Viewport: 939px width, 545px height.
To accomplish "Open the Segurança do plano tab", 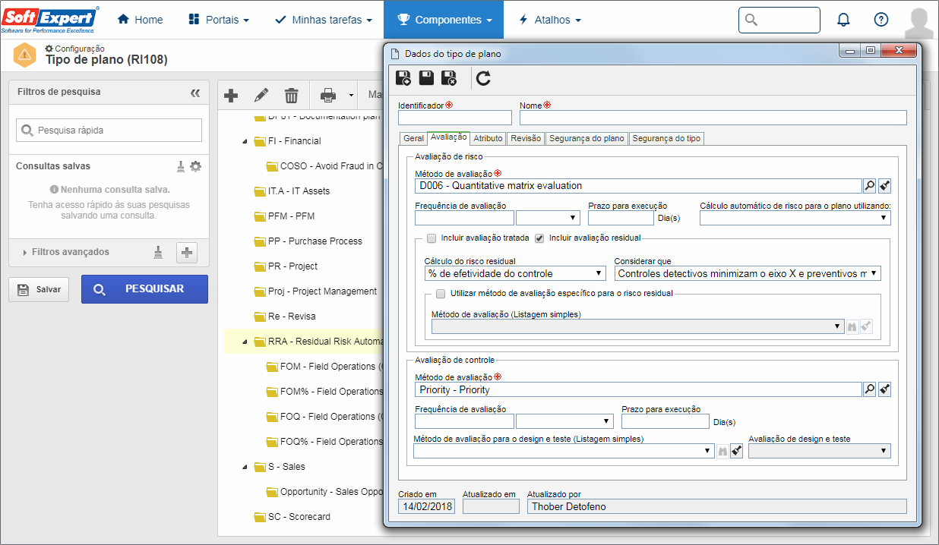I will [x=586, y=138].
